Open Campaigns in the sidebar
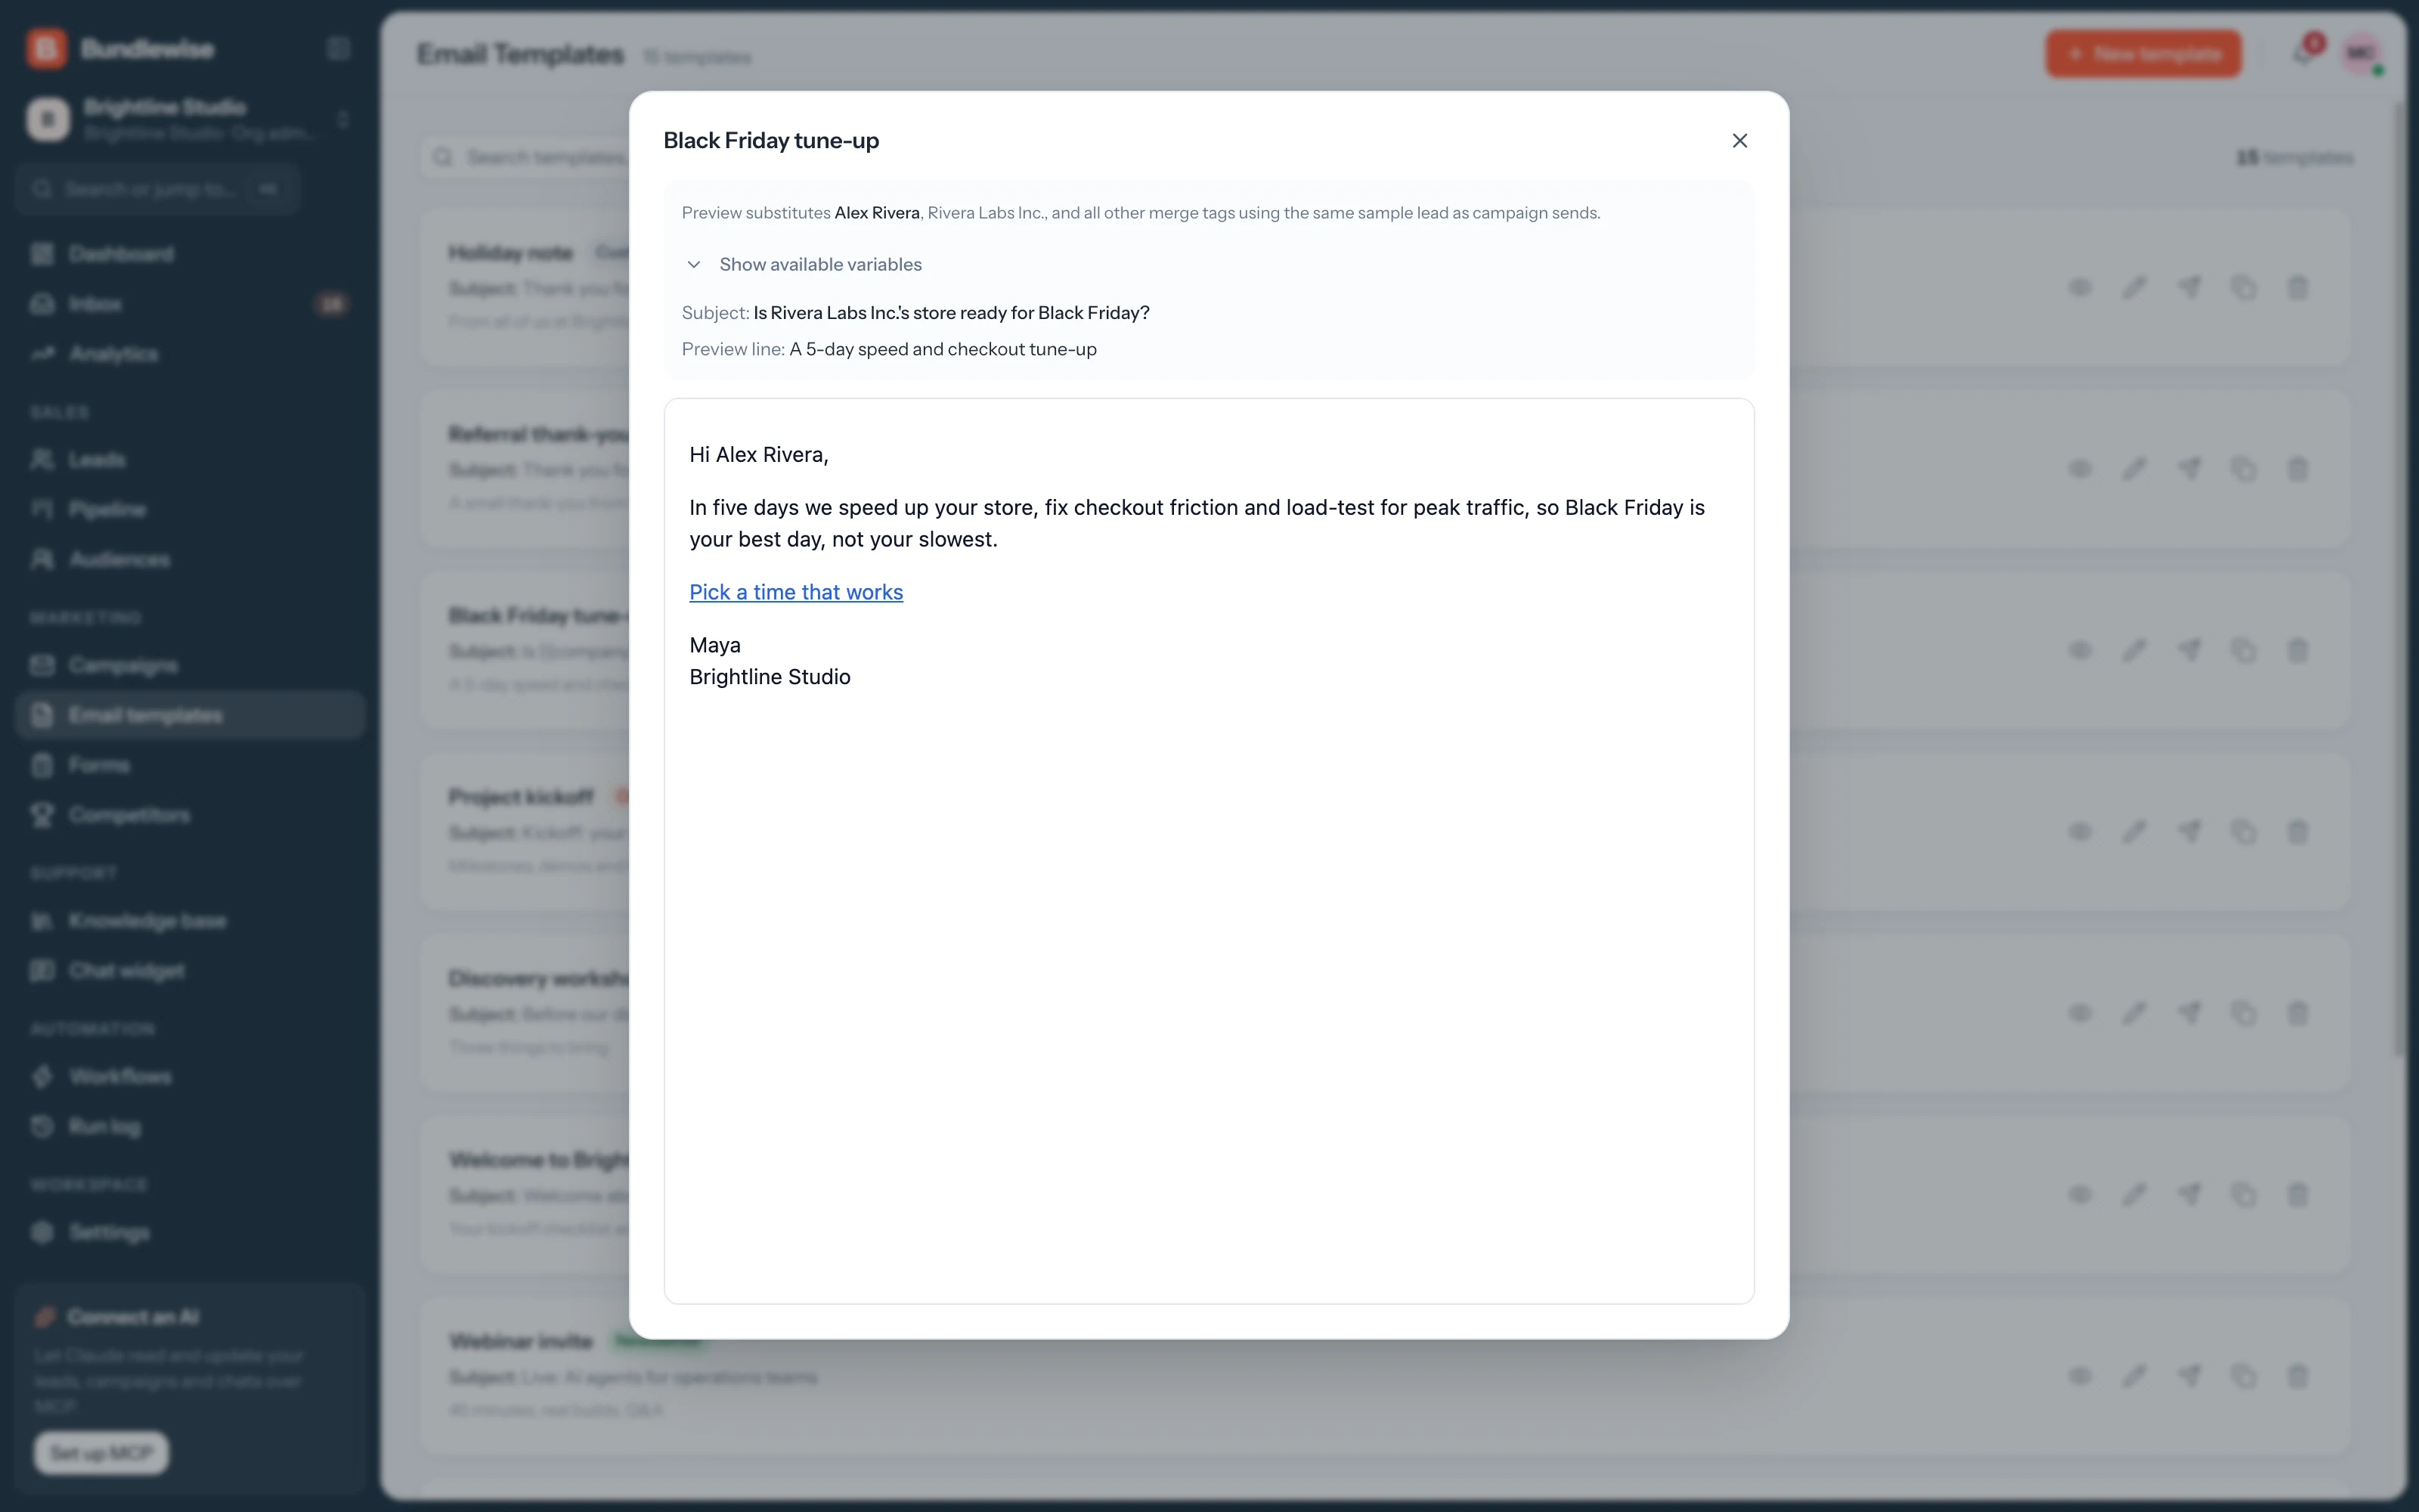 pyautogui.click(x=190, y=666)
